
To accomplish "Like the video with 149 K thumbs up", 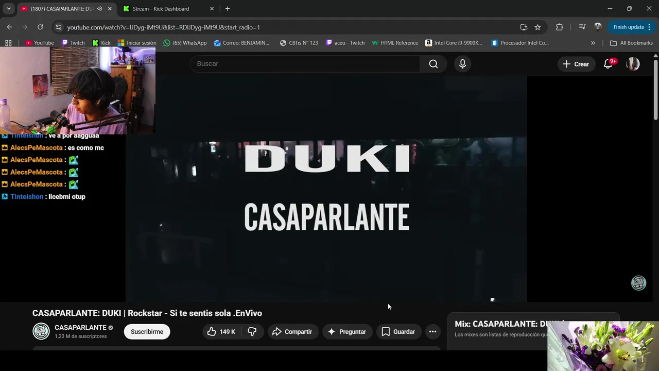I will [221, 332].
